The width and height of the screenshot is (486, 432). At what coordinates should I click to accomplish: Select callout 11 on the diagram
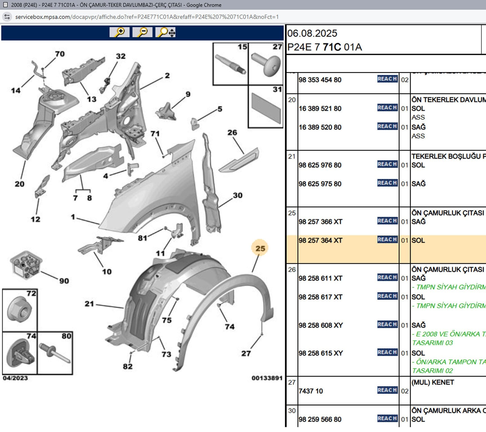(160, 253)
